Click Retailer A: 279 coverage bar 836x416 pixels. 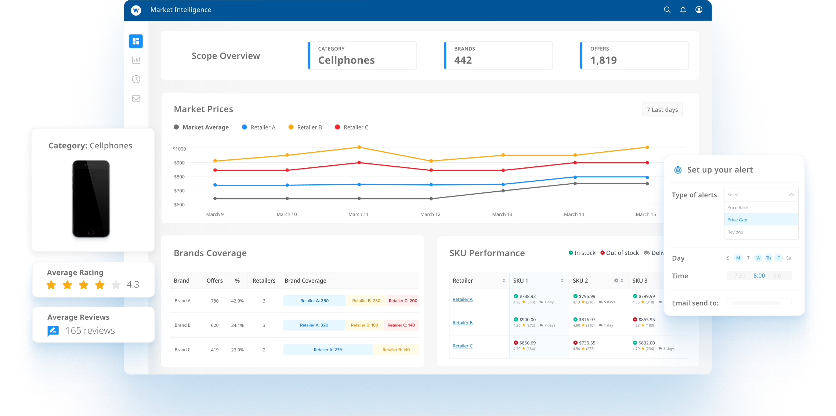pyautogui.click(x=327, y=350)
